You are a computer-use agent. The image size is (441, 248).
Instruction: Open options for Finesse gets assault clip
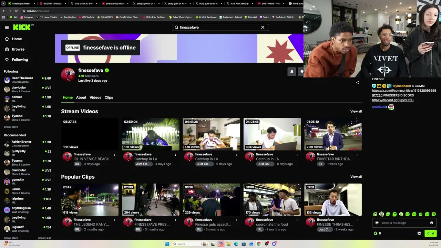pos(236,220)
